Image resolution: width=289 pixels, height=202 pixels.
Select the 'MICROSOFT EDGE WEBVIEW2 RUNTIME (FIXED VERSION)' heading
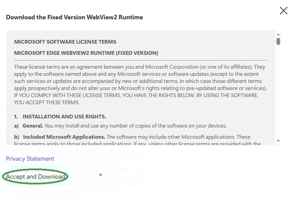coord(86,53)
